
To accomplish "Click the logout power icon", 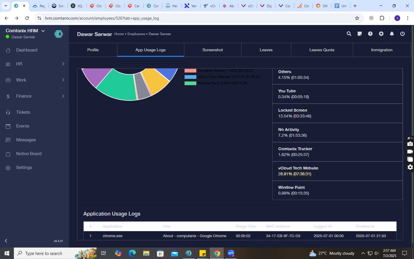I will [x=402, y=34].
